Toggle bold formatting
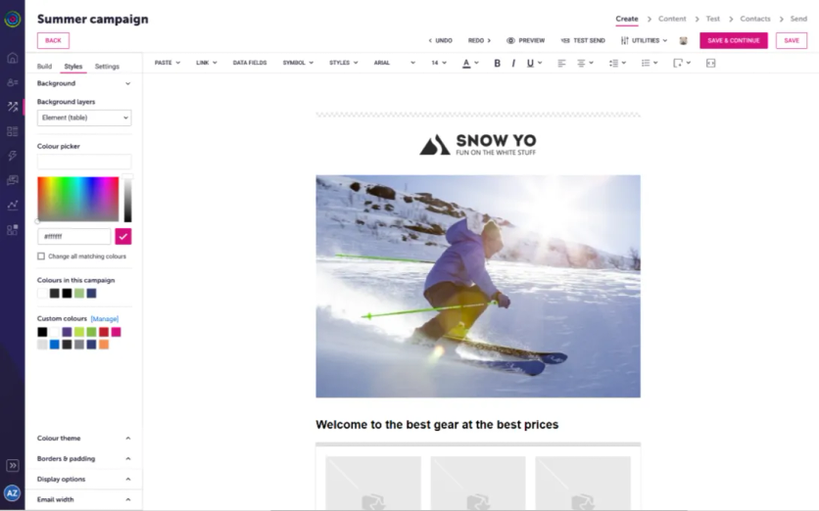819x511 pixels. 498,64
